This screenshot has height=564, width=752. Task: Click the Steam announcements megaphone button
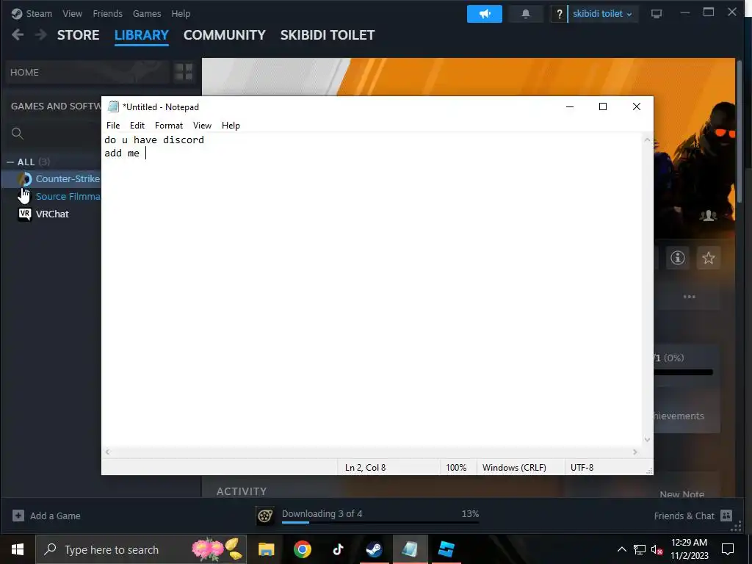tap(485, 14)
